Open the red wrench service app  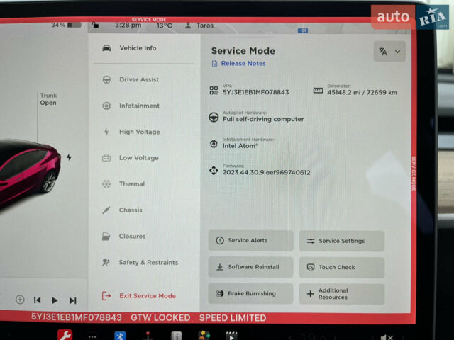[65, 335]
